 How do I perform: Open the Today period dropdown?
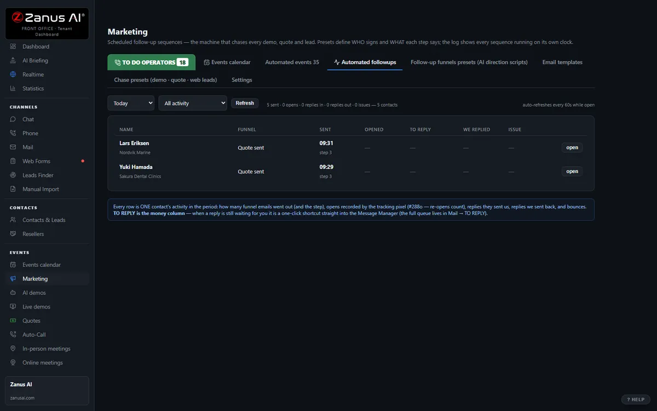(131, 103)
